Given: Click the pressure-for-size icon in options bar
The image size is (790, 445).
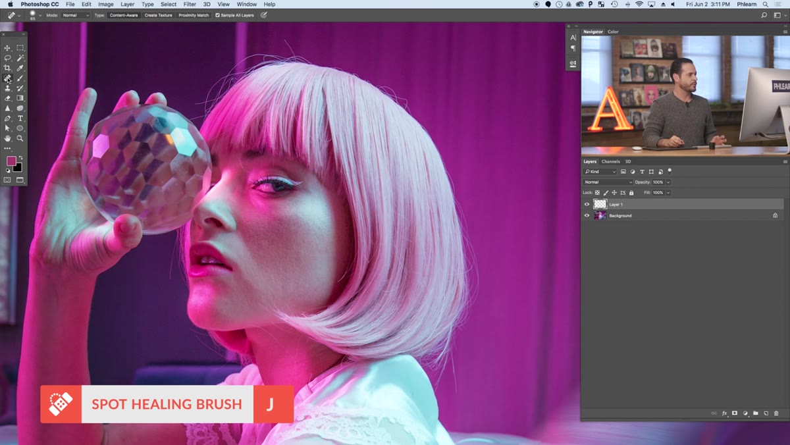Looking at the screenshot, I should click(264, 14).
